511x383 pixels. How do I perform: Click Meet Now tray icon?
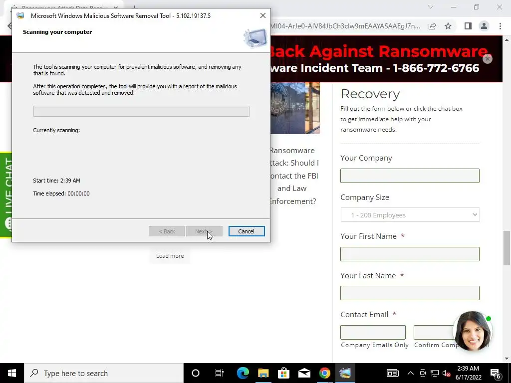[423, 373]
